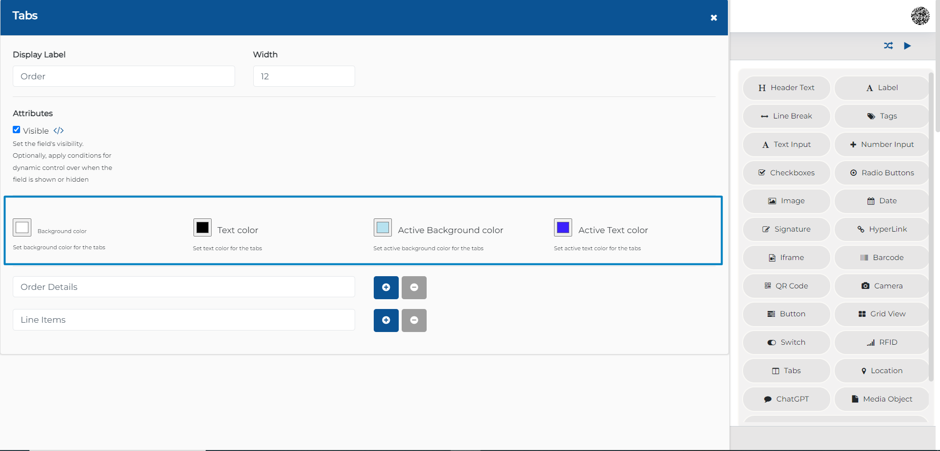This screenshot has height=451, width=940.
Task: Add a HyperLink component
Action: [881, 230]
